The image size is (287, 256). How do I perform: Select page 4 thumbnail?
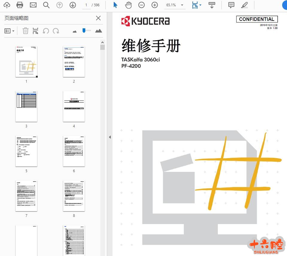coord(74,107)
